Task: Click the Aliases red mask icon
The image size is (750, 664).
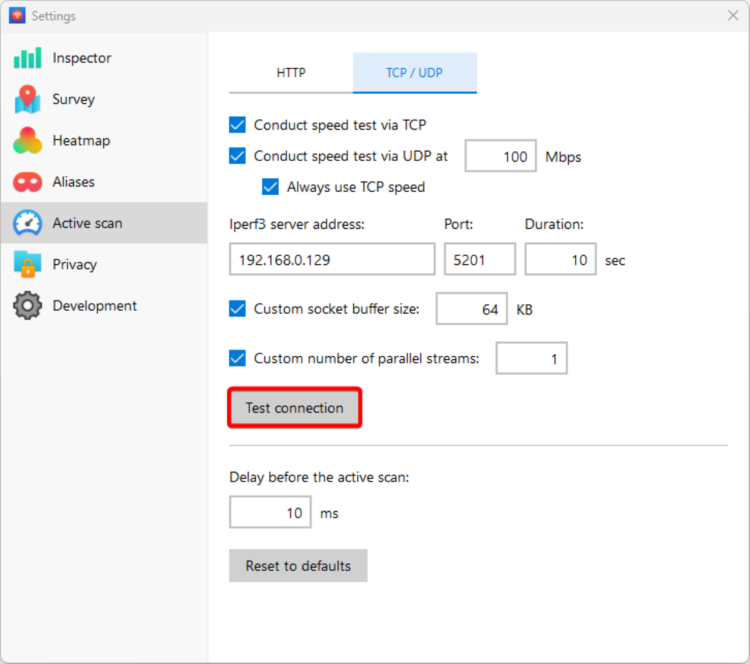Action: (27, 182)
